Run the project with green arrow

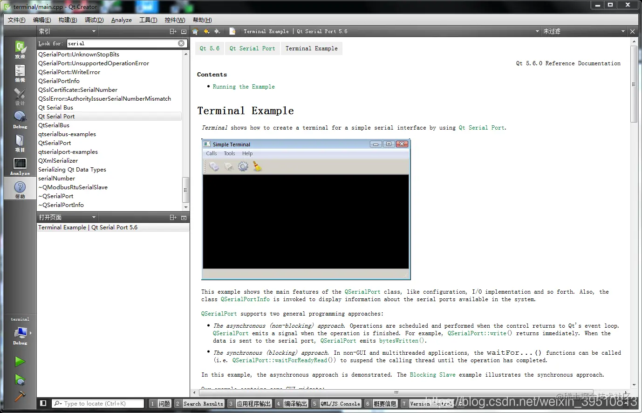tap(20, 361)
